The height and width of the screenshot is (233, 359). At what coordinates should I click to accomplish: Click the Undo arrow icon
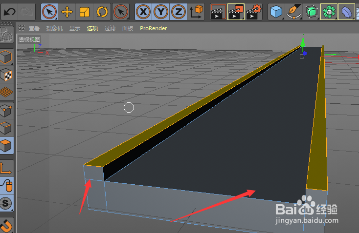click(x=10, y=12)
